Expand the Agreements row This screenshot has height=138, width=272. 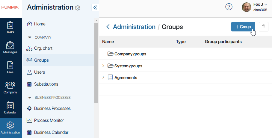tap(103, 77)
